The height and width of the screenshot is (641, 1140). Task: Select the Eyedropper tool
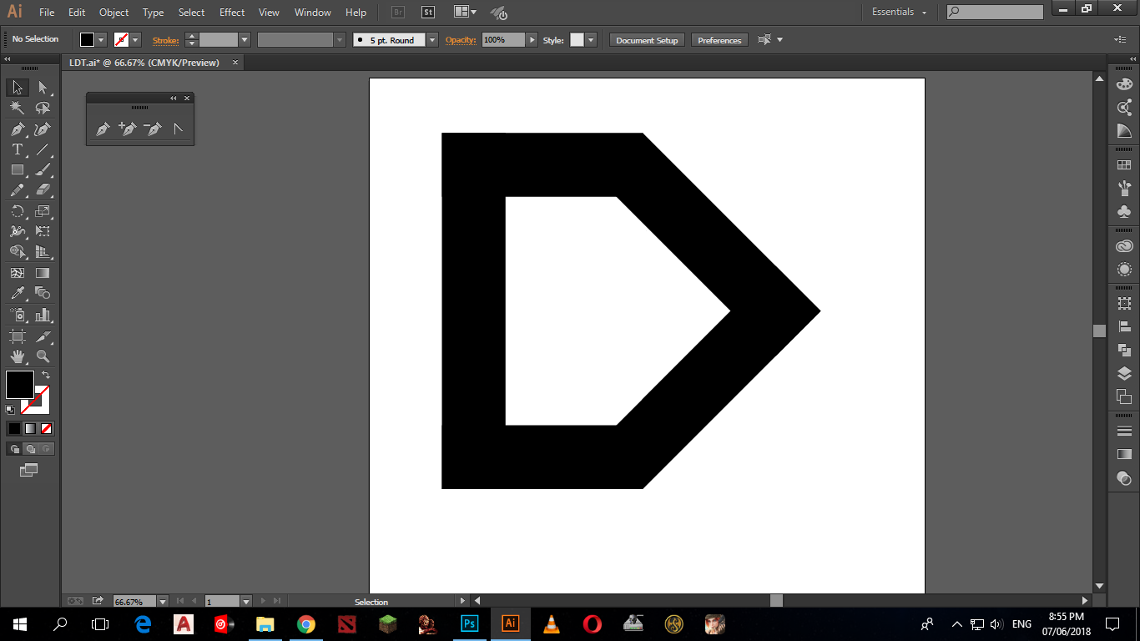[x=17, y=293]
